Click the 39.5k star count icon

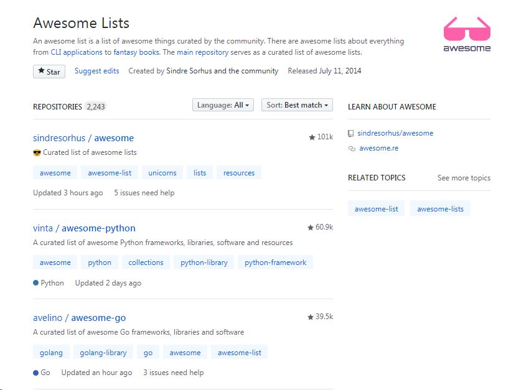click(310, 317)
